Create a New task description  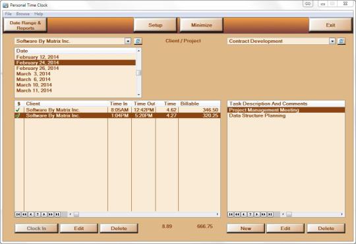[x=246, y=228]
